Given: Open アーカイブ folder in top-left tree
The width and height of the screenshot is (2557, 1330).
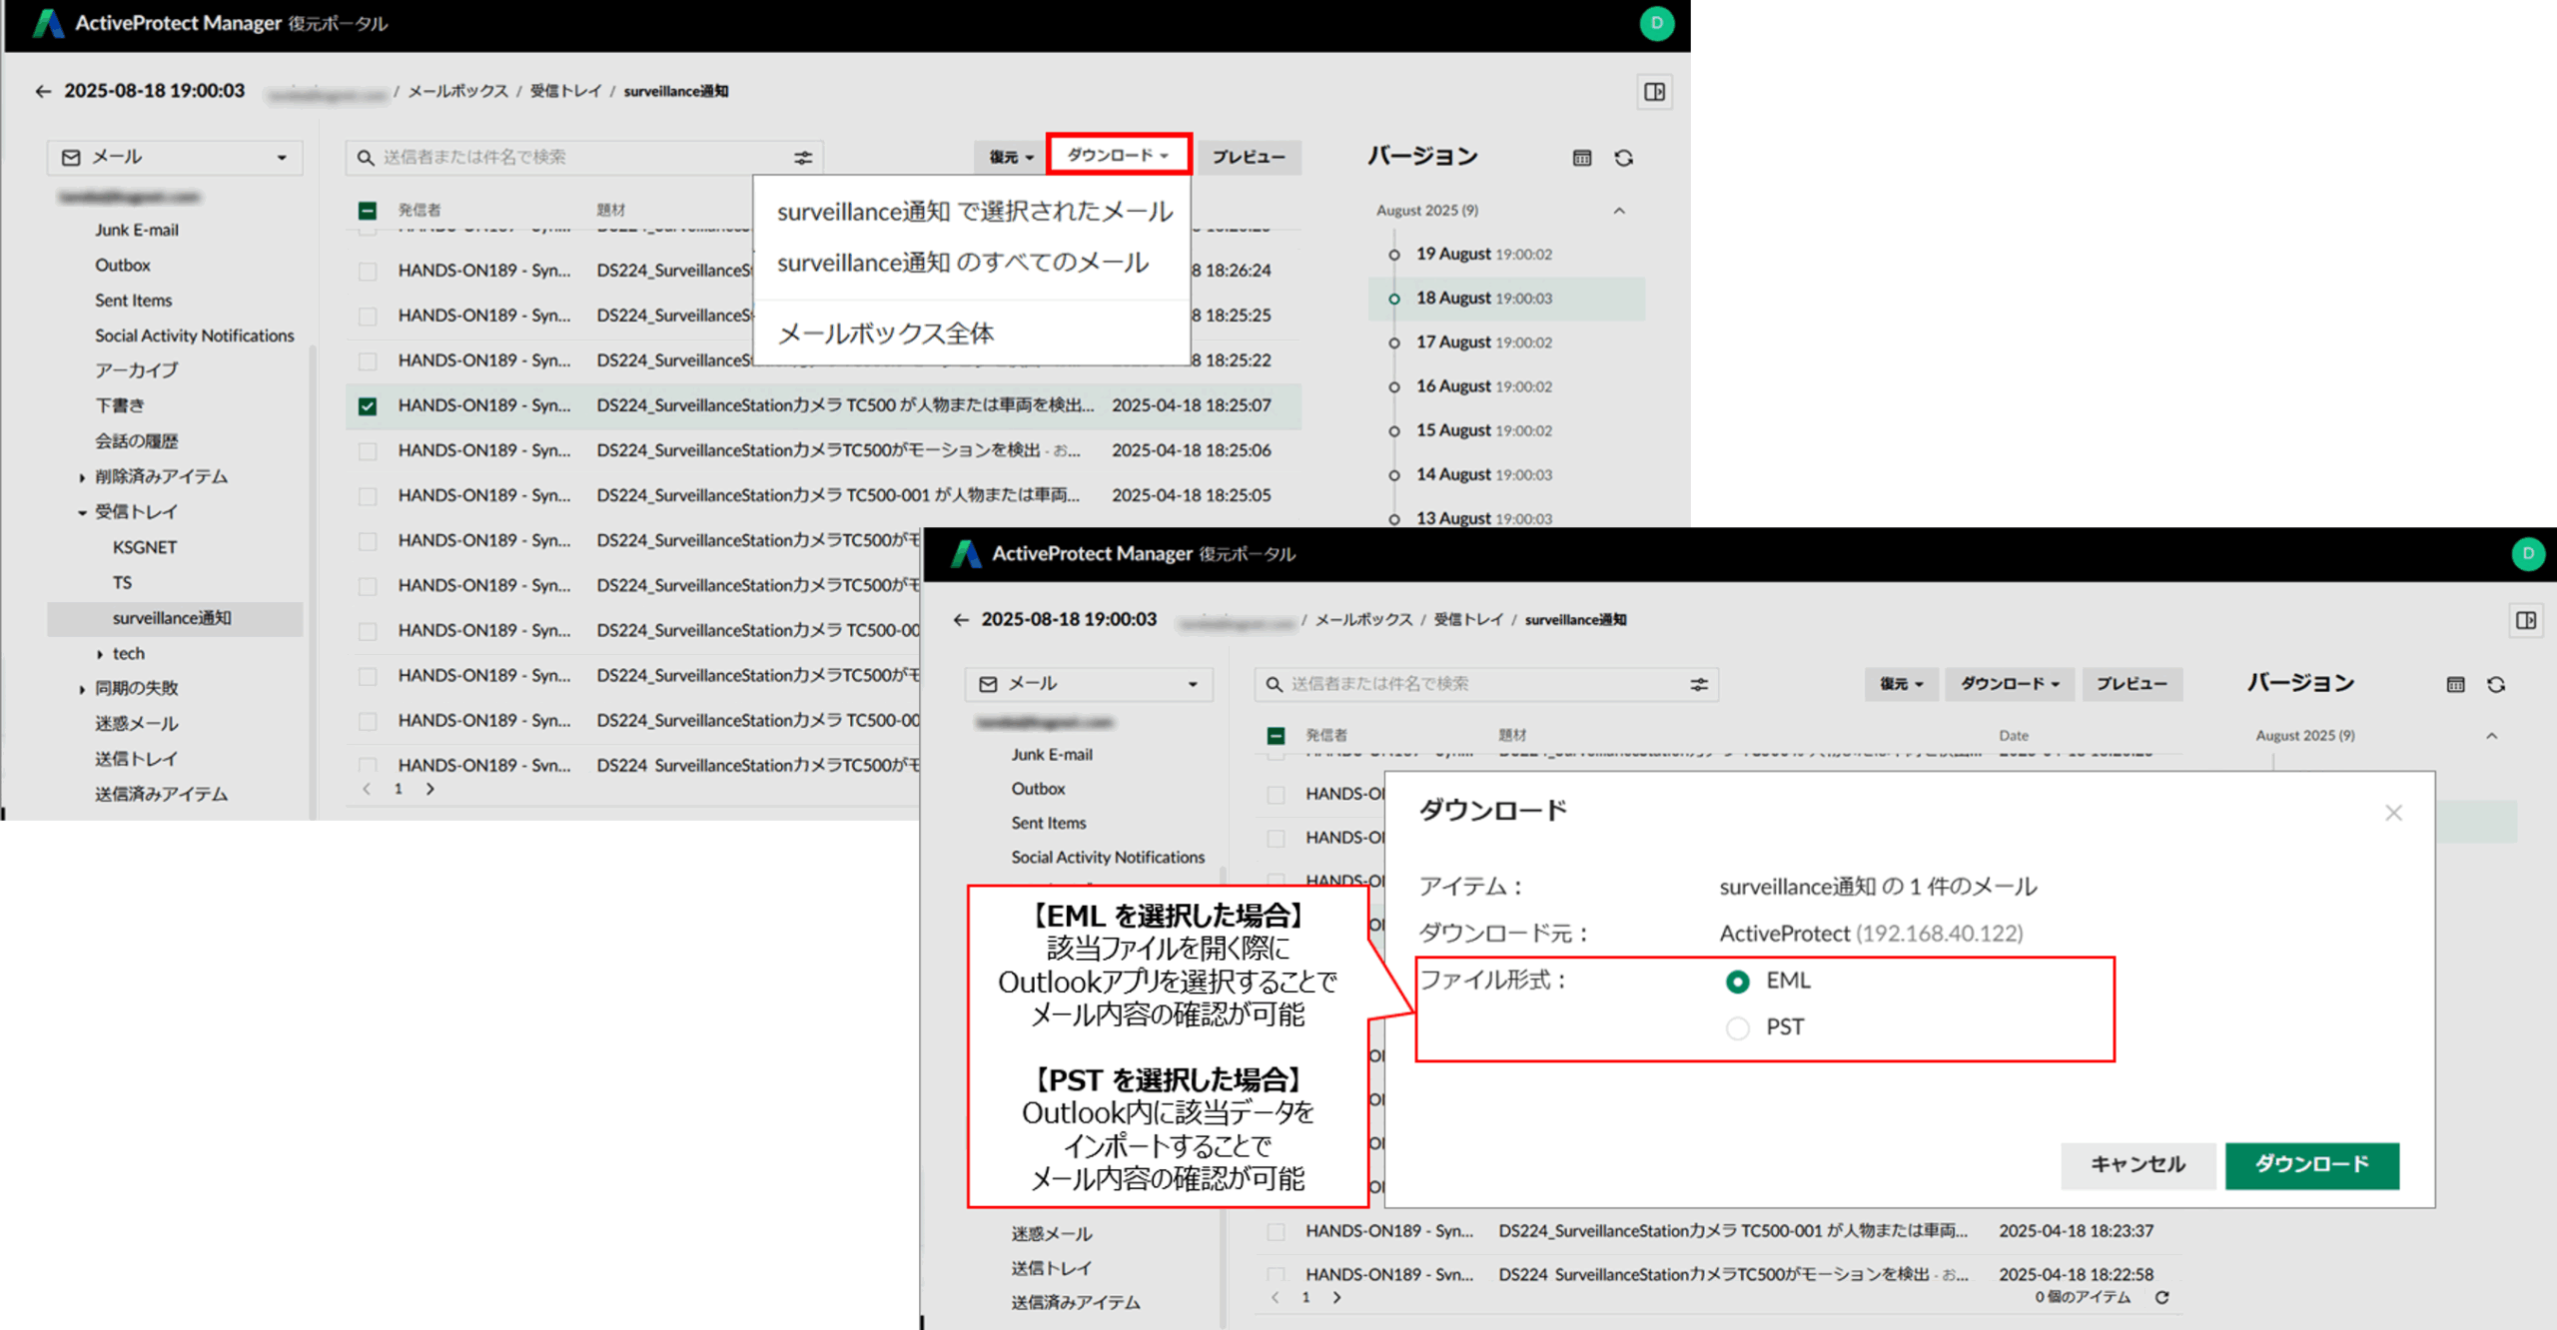Looking at the screenshot, I should tap(137, 370).
